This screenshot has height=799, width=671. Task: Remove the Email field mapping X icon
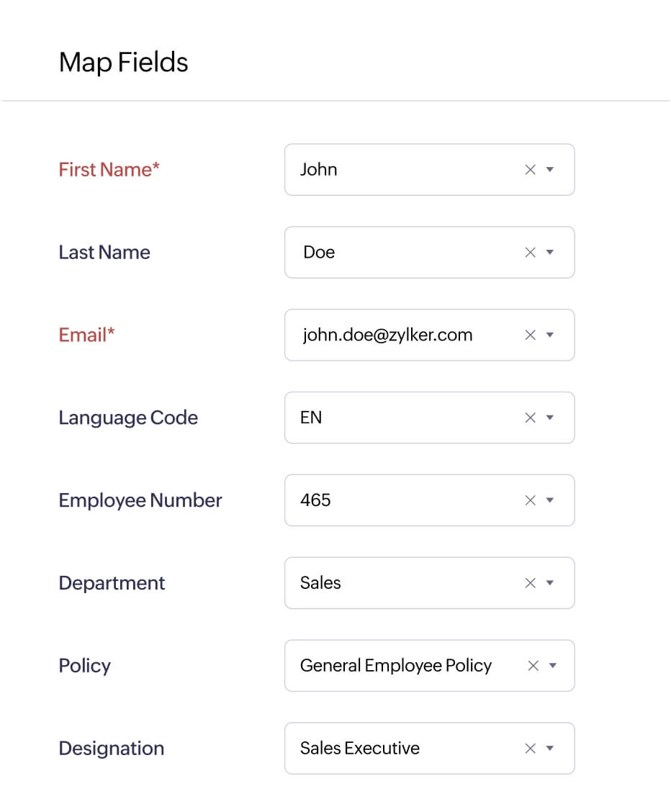[531, 335]
